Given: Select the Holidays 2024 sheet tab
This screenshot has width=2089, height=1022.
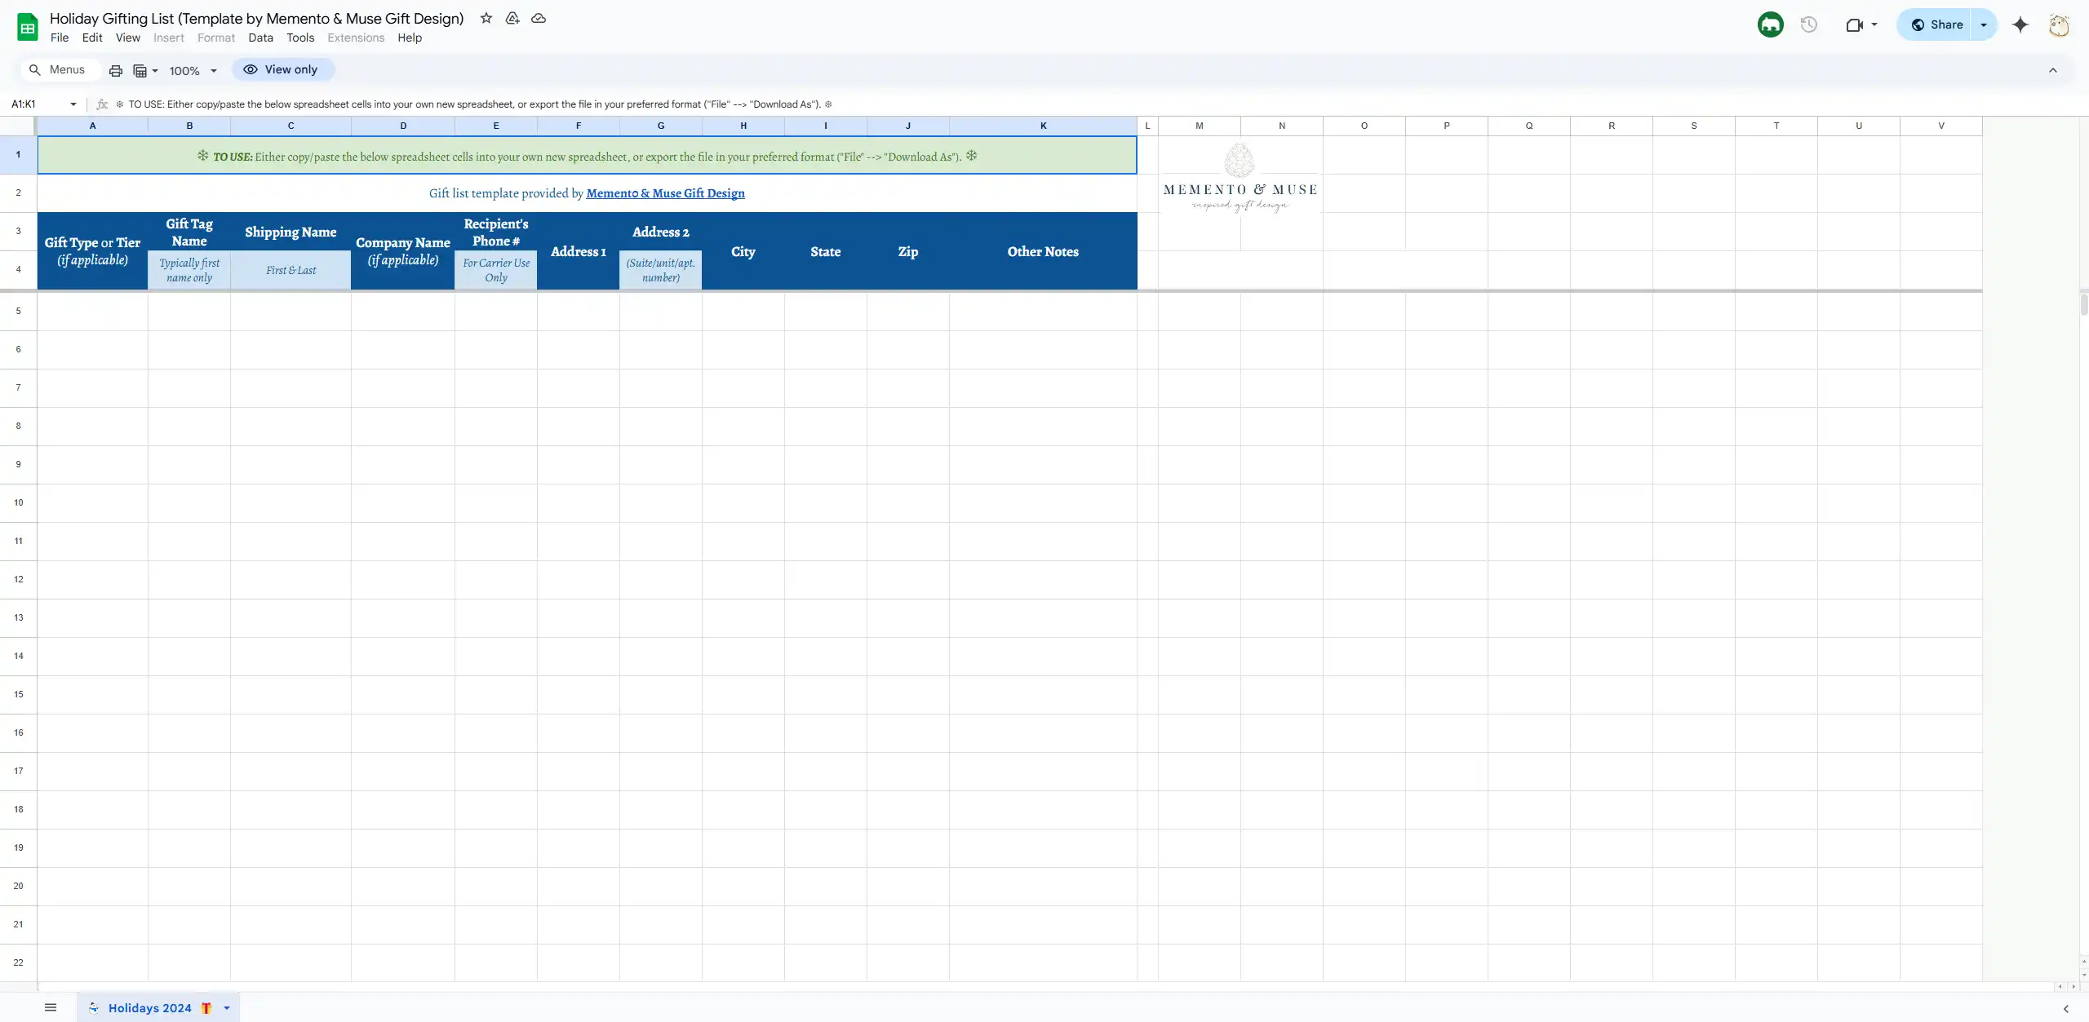Looking at the screenshot, I should point(149,1007).
